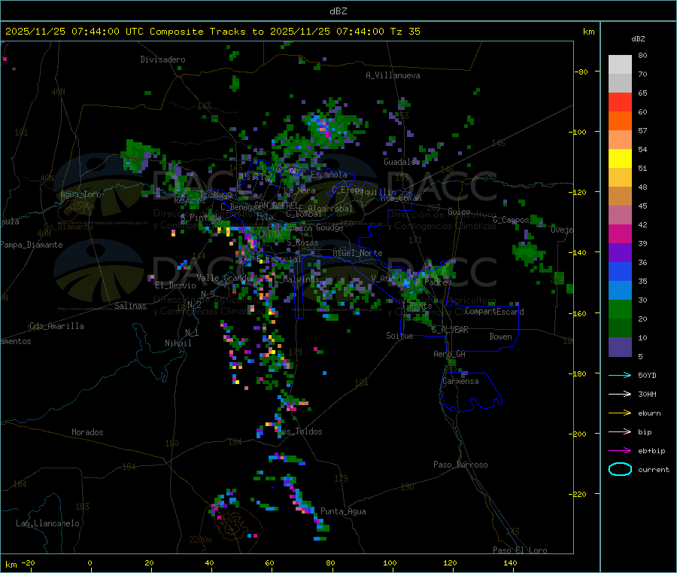The height and width of the screenshot is (573, 677).
Task: Select the yellow 51 dBZ color swatch
Action: pyautogui.click(x=620, y=159)
